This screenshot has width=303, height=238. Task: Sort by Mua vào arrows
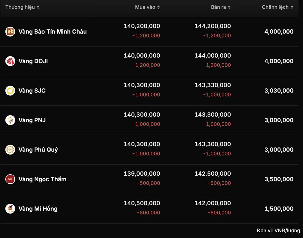[158, 7]
